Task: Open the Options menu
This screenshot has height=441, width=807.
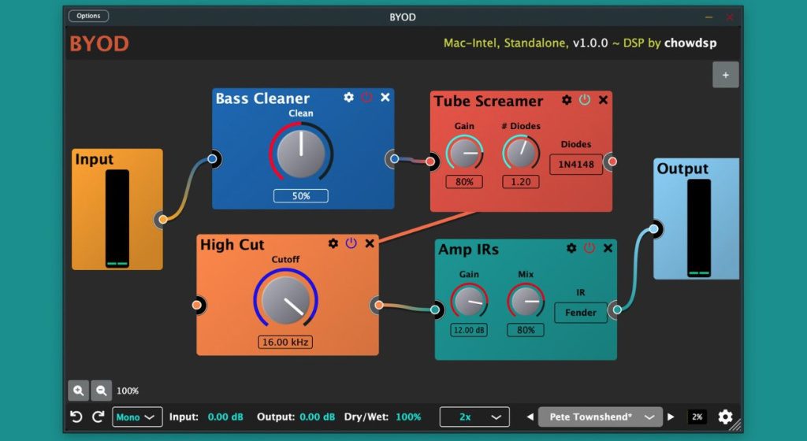Action: click(88, 16)
